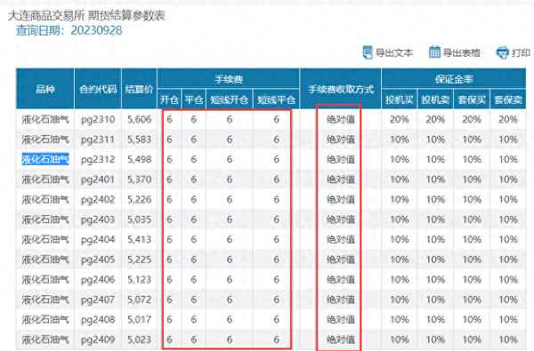
Task: Click the highlighted 液化石油气 cell for pg2312
Action: tap(45, 159)
